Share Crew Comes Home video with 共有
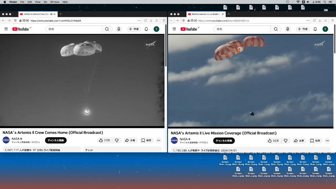Screen dimensions: 336x189 pyautogui.click(x=130, y=140)
